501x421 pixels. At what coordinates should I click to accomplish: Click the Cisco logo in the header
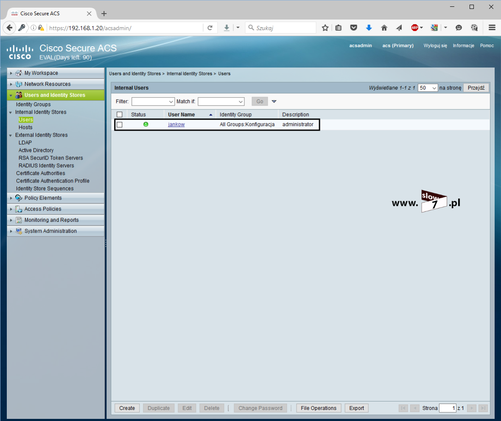coord(20,53)
